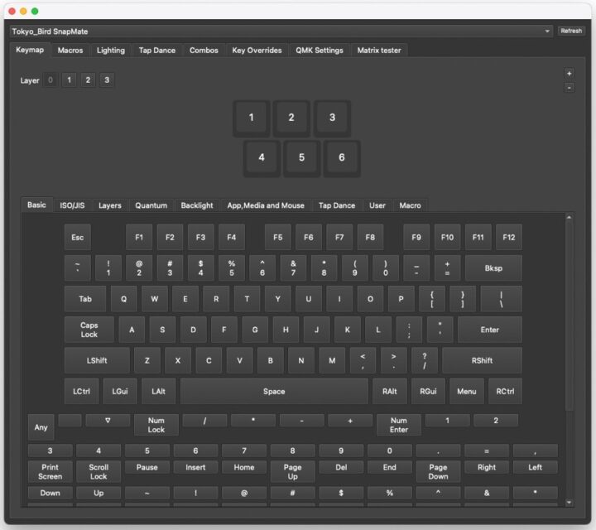Click the keycode list scroll-down arrow
Screen dimensions: 596x530
tap(569, 502)
